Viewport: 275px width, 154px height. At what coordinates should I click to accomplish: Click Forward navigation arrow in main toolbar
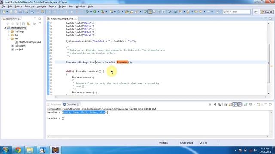pyautogui.click(x=208, y=12)
